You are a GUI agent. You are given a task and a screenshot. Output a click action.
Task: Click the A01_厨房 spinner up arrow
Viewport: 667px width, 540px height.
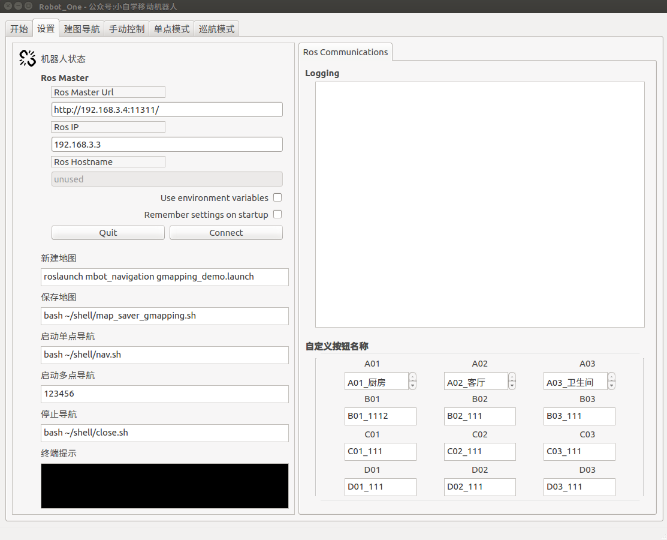click(x=412, y=377)
